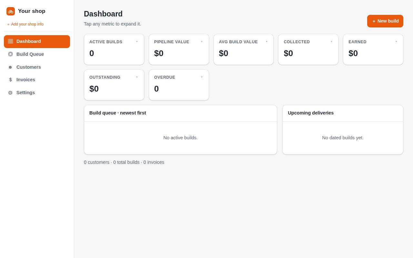Expand the Avg Build Value arrow

[267, 42]
